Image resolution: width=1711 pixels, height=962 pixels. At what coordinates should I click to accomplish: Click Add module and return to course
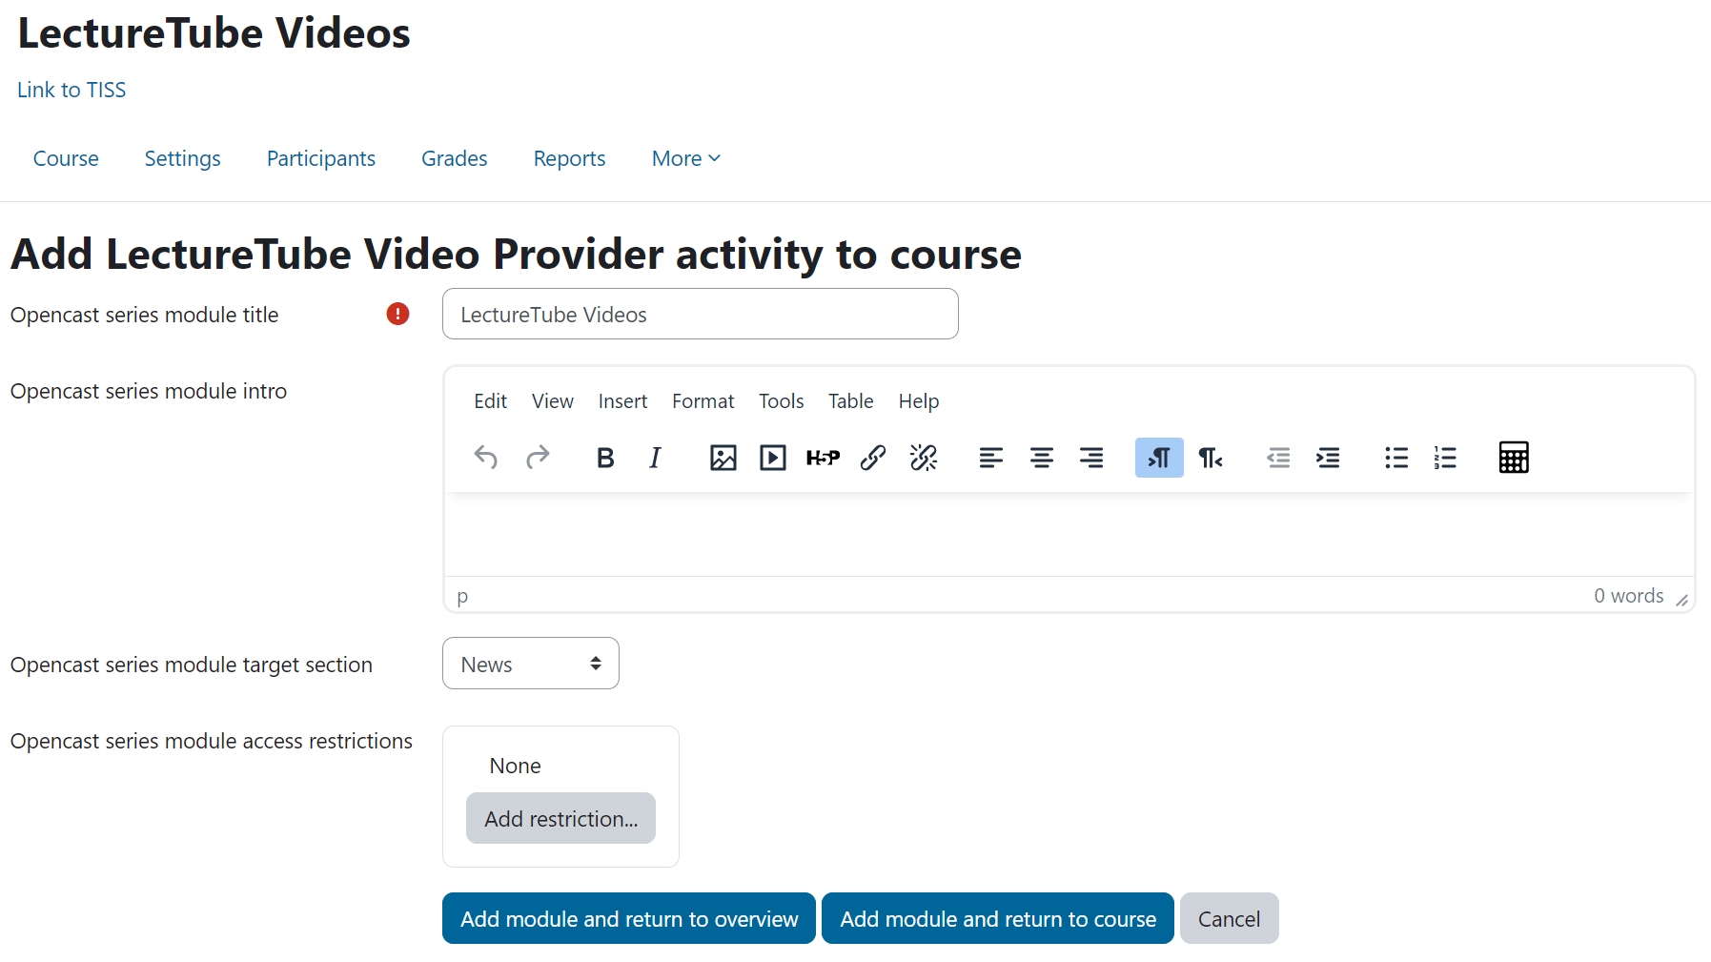[x=998, y=918]
